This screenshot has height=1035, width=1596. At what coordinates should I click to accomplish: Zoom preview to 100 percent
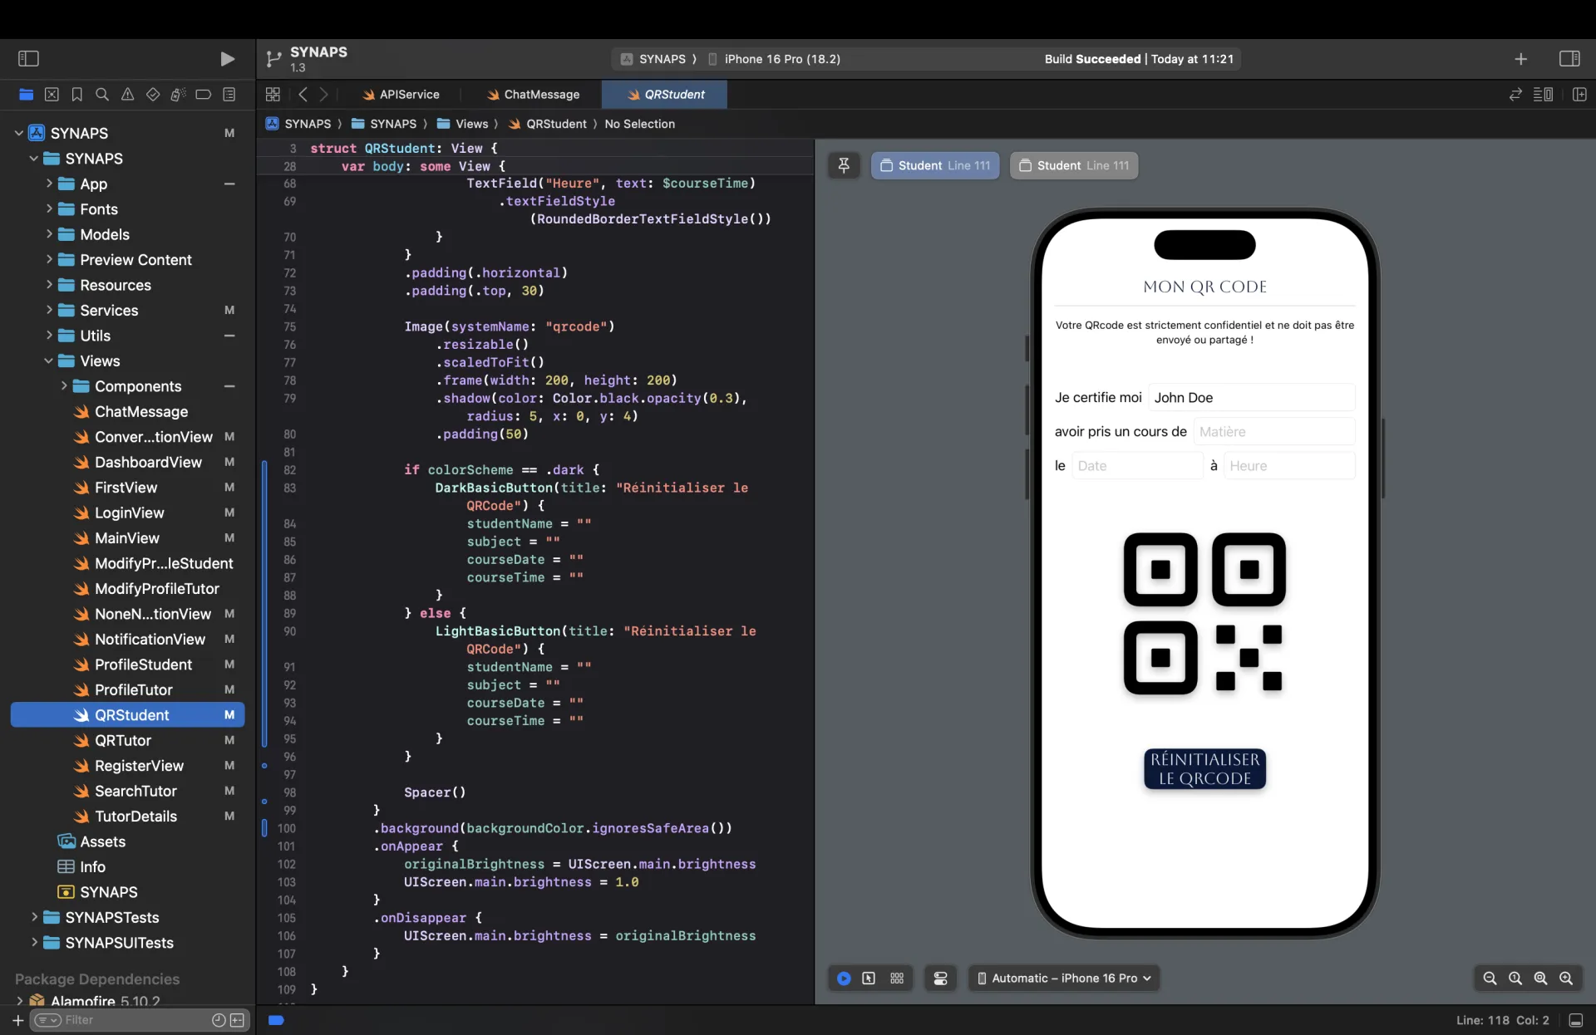click(1515, 979)
